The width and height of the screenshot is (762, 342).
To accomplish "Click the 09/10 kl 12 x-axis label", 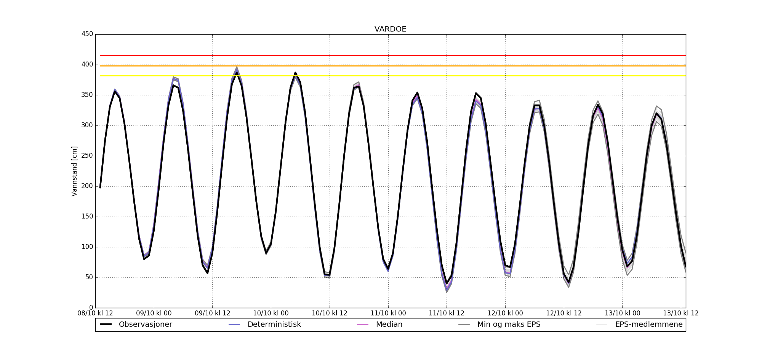I will 212,313.
